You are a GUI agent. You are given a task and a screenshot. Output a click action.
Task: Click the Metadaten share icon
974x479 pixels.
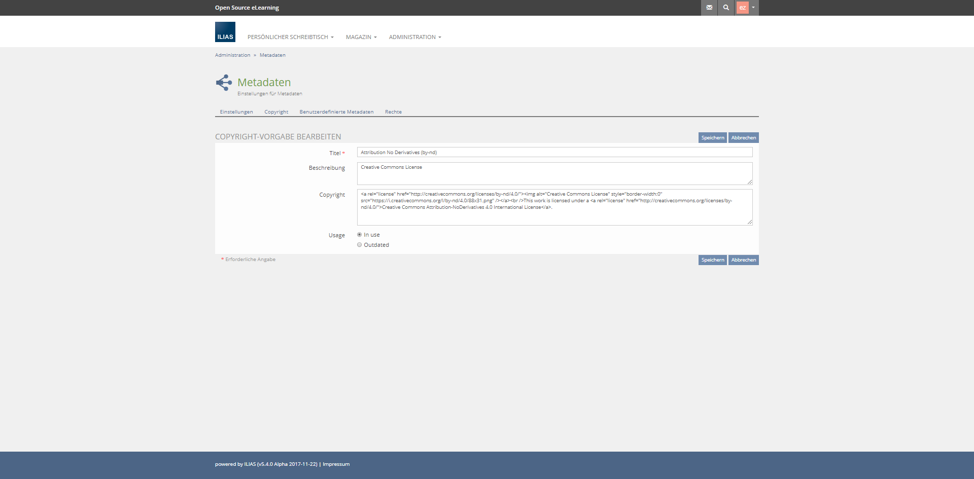click(x=224, y=83)
